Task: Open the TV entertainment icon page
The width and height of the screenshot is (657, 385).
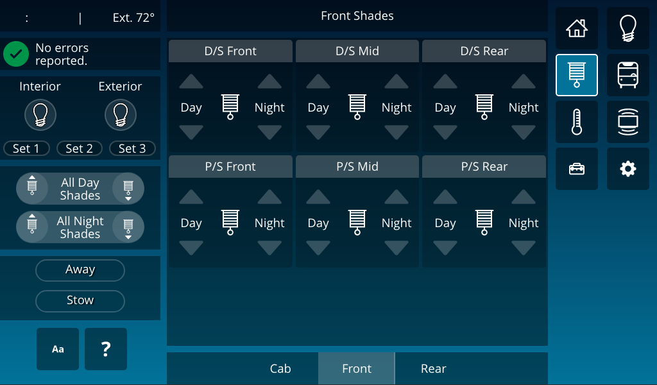Action: pyautogui.click(x=627, y=122)
